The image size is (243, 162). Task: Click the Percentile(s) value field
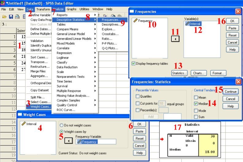(x=164, y=110)
